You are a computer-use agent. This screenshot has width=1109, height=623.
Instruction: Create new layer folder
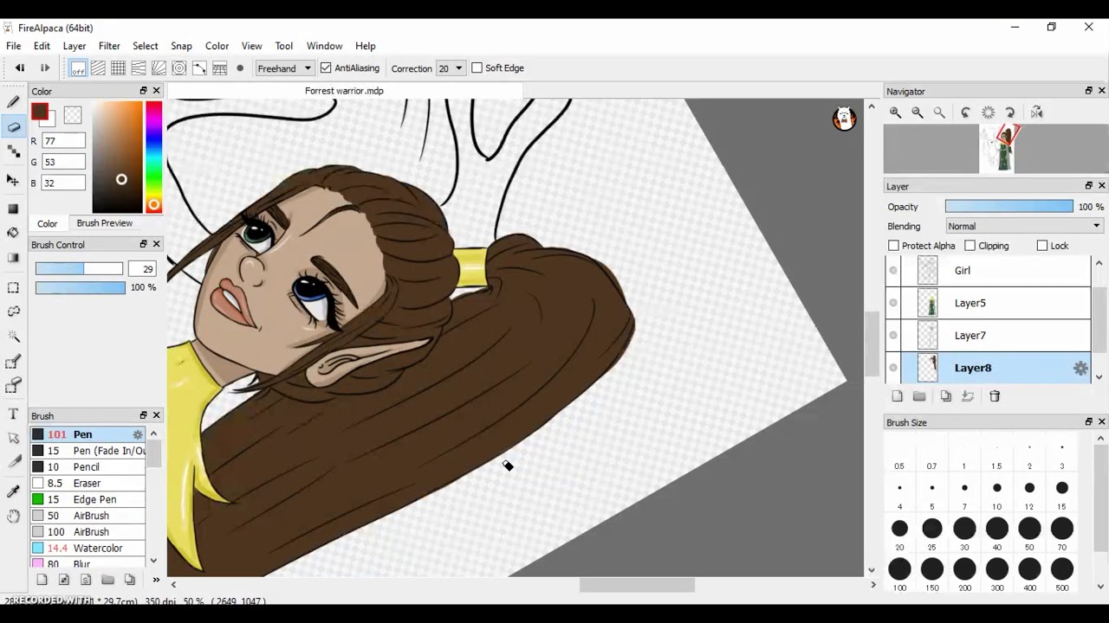coord(919,396)
